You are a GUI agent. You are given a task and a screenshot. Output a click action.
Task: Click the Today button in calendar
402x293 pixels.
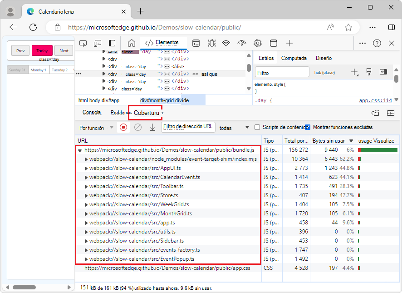coord(42,51)
